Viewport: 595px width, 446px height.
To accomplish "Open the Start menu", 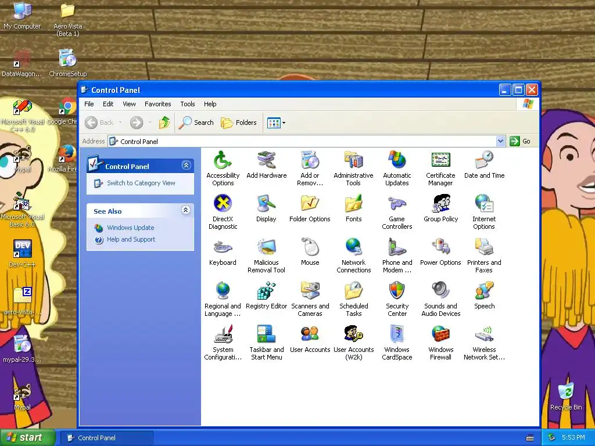I will [27, 438].
